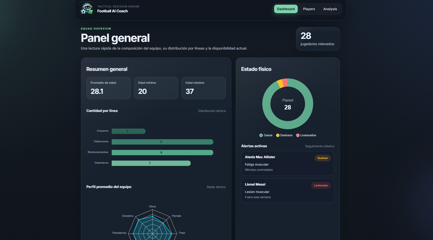Select the Dudosos yellow legend dot
This screenshot has width=433, height=240.
point(278,135)
